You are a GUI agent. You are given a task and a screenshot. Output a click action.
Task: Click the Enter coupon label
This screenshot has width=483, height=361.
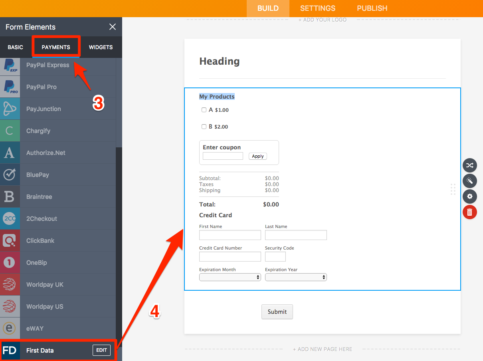[222, 147]
